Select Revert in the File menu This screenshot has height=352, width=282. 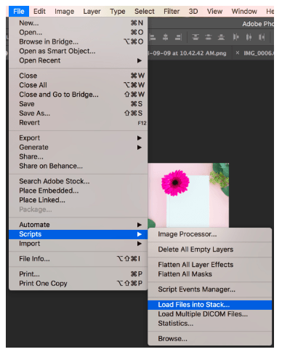coord(78,123)
